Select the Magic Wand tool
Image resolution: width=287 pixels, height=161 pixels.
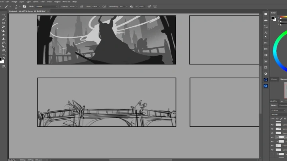coord(3,19)
